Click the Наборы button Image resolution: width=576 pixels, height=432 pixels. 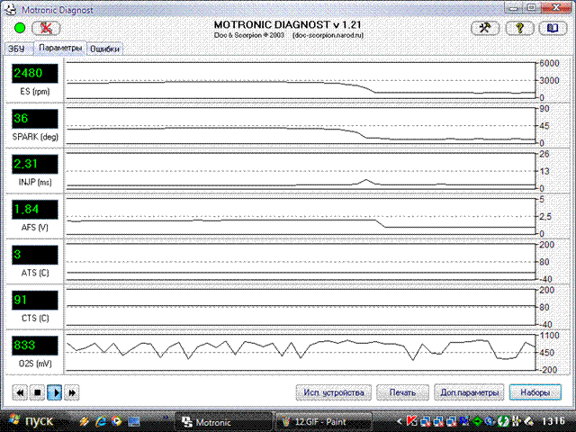(535, 392)
